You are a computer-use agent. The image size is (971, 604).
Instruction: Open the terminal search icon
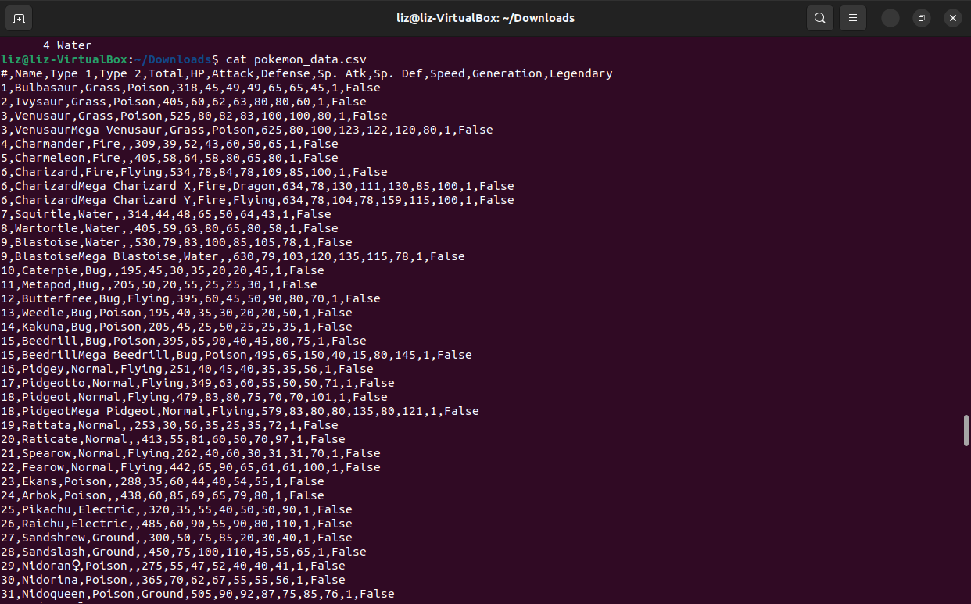(819, 17)
